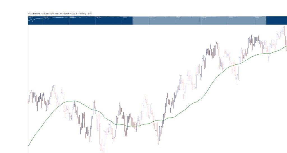Click the 2020 label on the timeline strip
This screenshot has width=287, height=153.
point(98,17)
